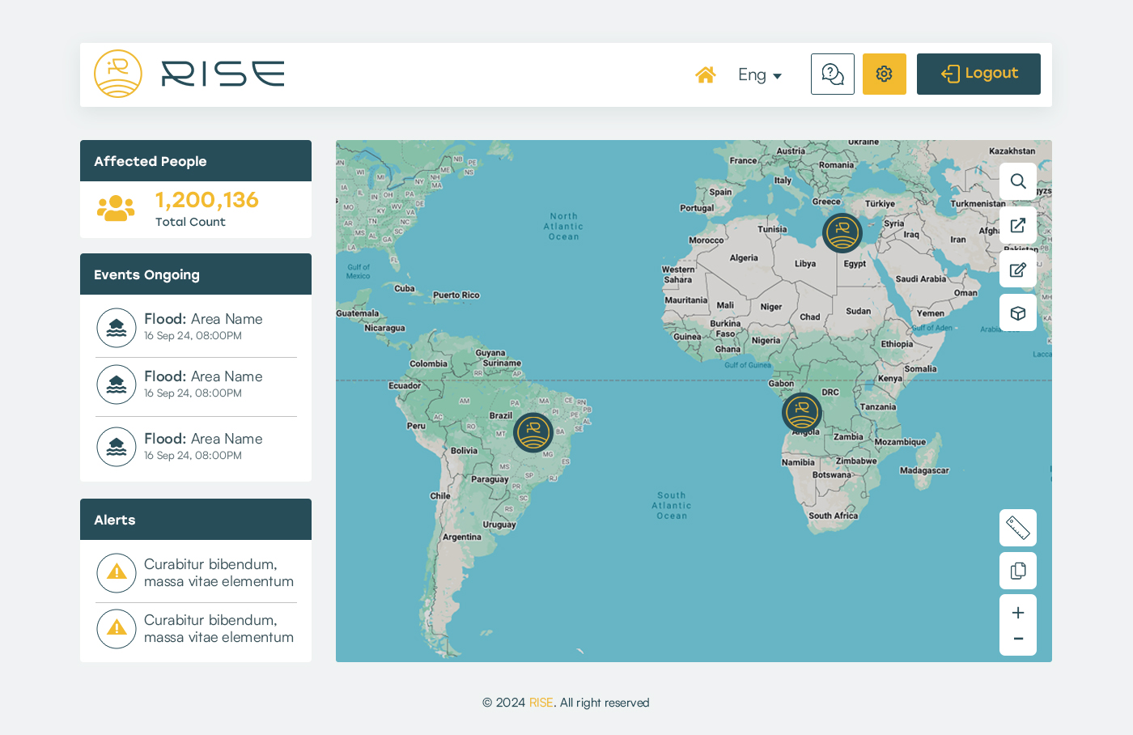Expand the Eng language dropdown

tap(759, 75)
